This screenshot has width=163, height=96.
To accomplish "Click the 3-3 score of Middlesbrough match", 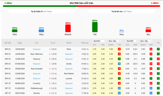I will coord(50,88).
